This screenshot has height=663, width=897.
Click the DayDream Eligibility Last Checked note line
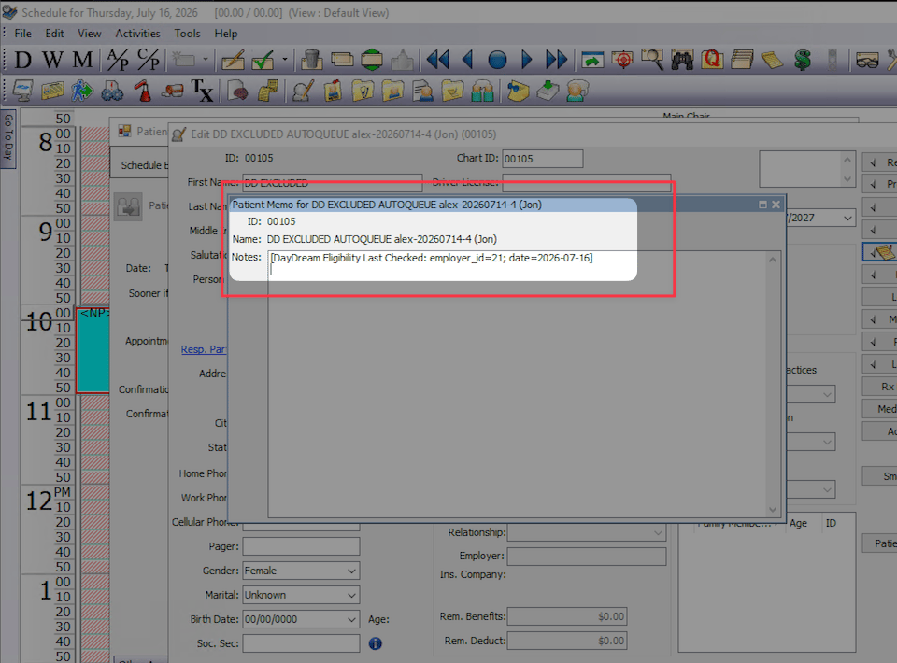(432, 258)
